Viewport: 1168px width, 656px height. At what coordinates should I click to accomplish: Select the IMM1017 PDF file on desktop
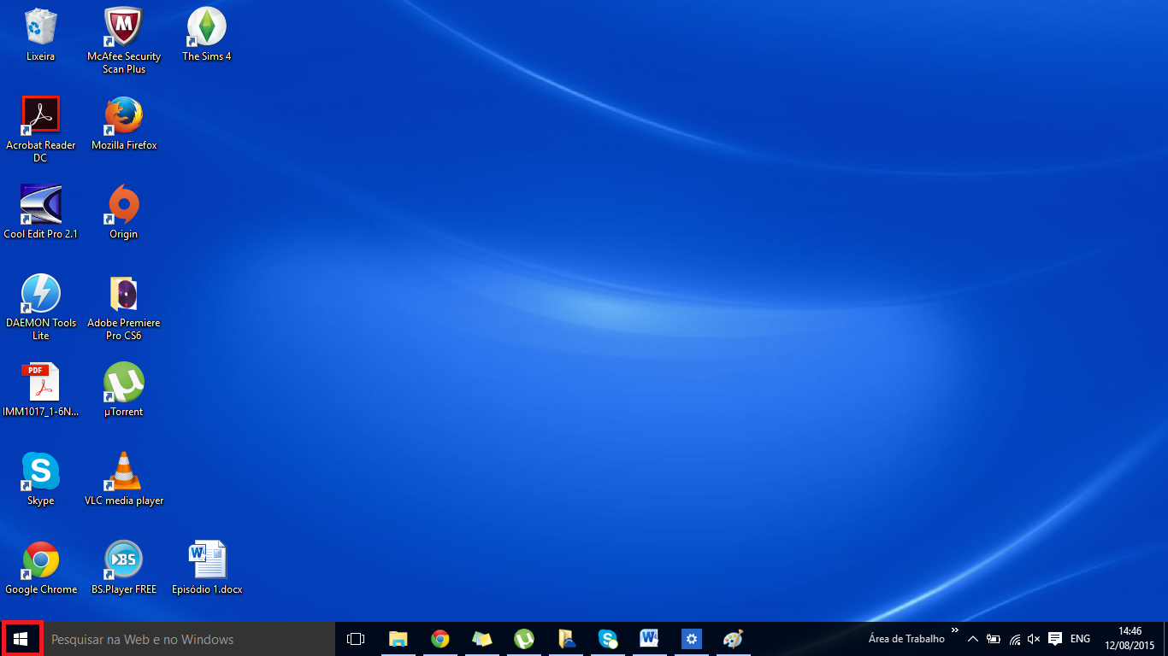pyautogui.click(x=40, y=390)
